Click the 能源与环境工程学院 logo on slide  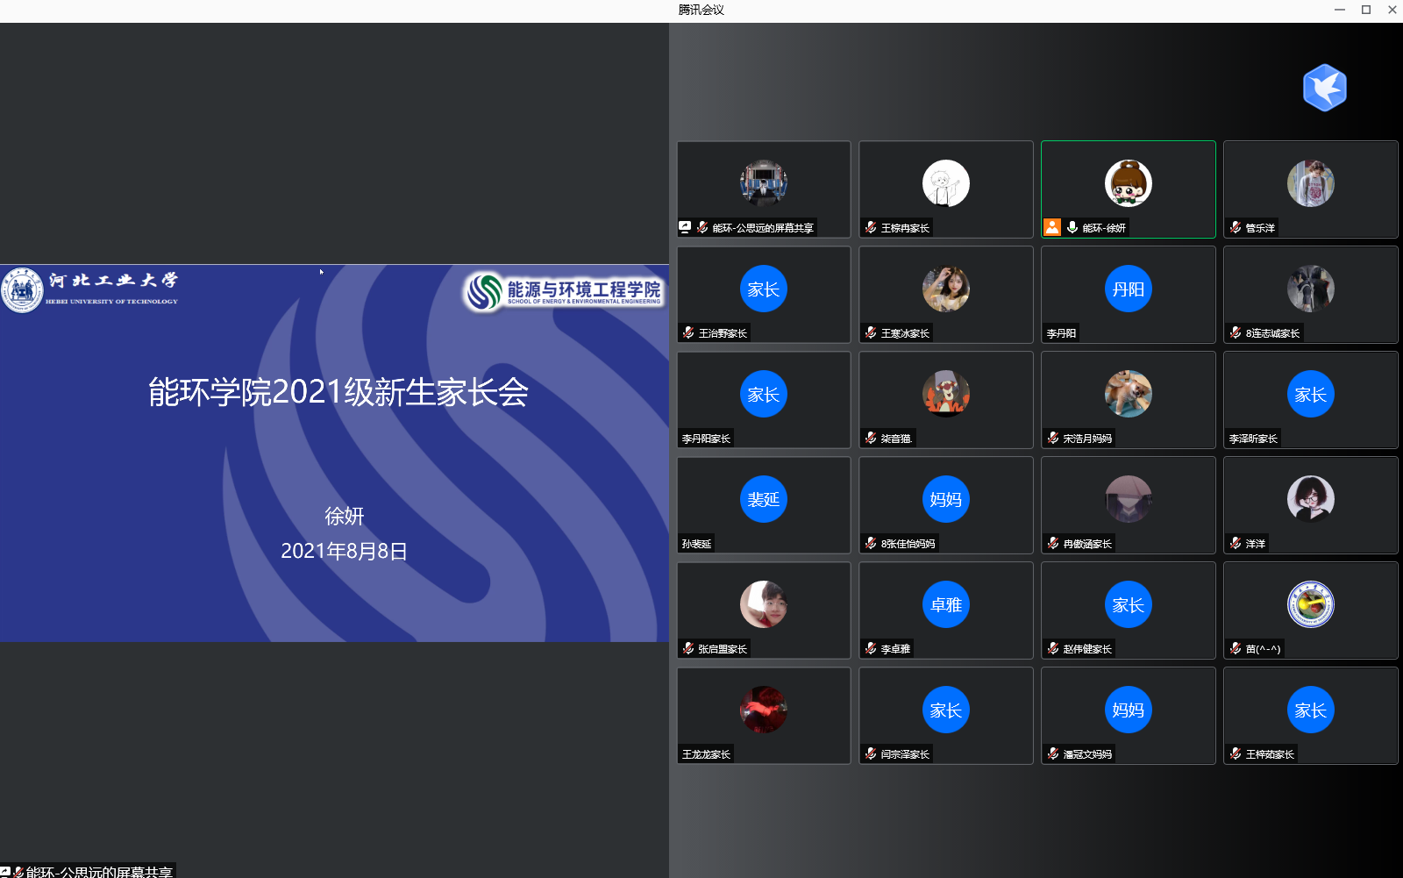click(565, 291)
